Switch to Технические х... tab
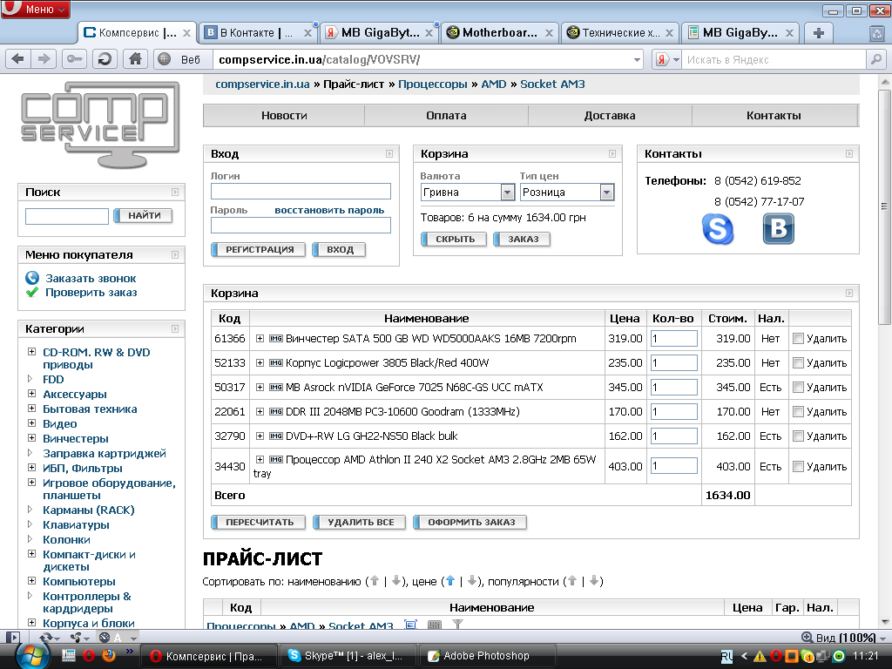This screenshot has height=669, width=892. pos(620,33)
